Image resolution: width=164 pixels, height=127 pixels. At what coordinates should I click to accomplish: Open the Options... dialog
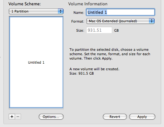pos(51,117)
